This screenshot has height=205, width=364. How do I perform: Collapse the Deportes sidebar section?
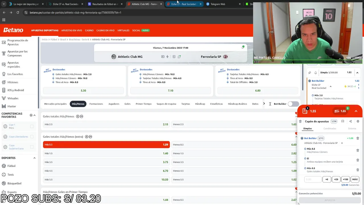[x=34, y=158]
